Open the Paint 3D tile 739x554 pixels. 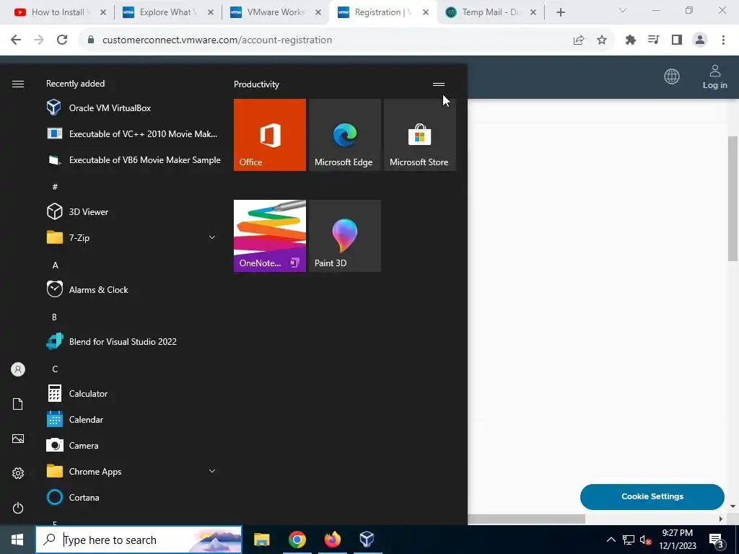344,236
